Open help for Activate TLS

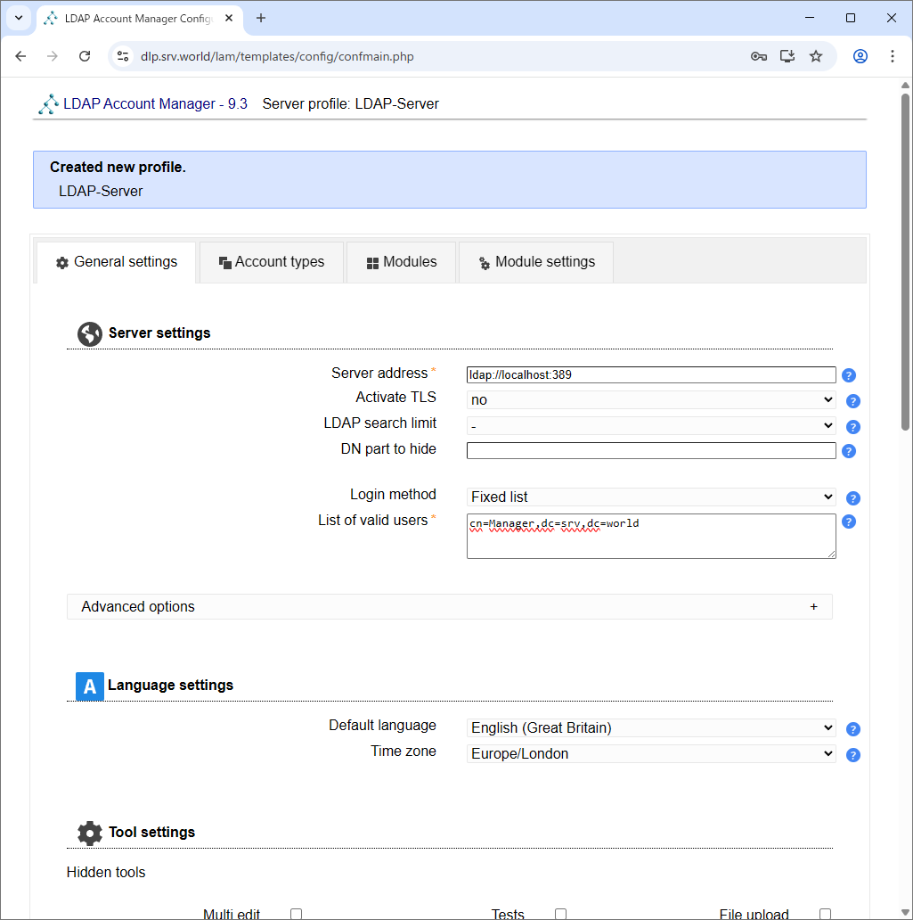pyautogui.click(x=853, y=401)
